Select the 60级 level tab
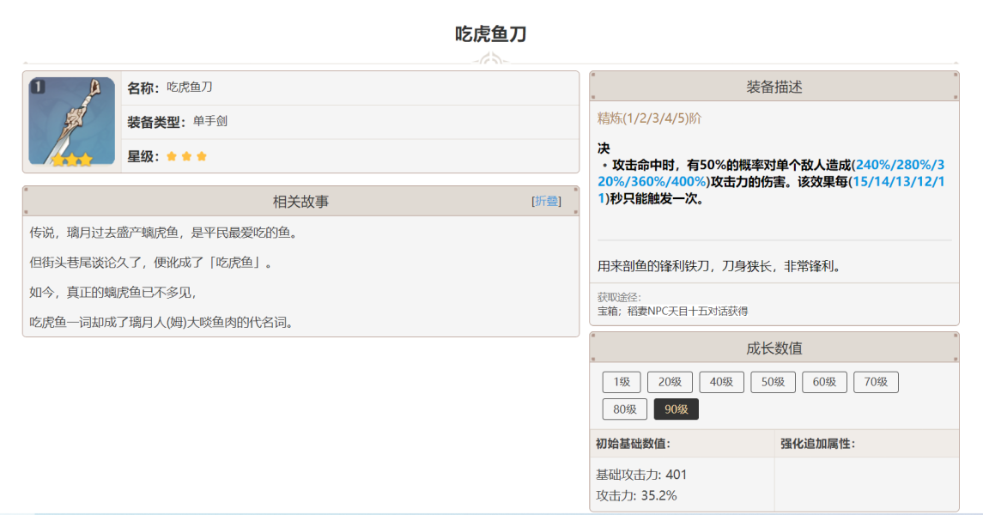This screenshot has height=515, width=983. [824, 382]
